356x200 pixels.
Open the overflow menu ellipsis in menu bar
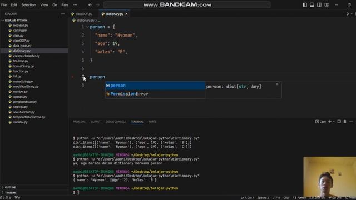click(x=75, y=5)
